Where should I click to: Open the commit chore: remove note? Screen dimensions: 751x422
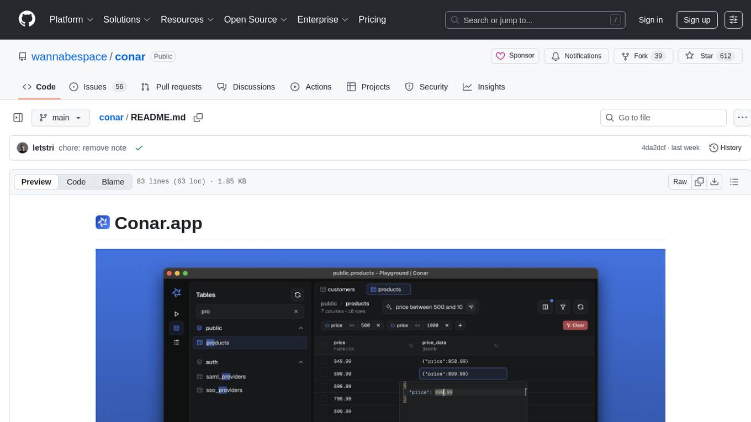(92, 147)
